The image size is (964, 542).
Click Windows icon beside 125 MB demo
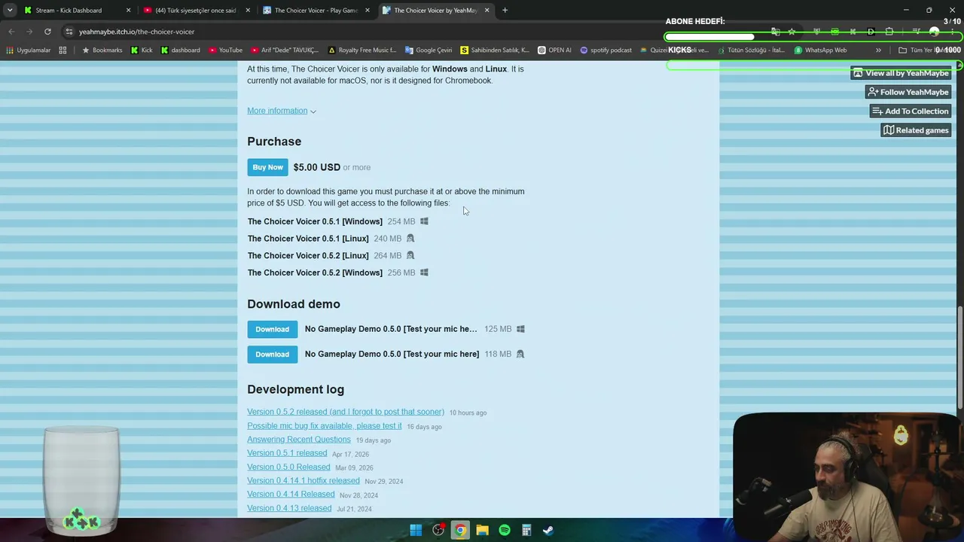point(520,329)
